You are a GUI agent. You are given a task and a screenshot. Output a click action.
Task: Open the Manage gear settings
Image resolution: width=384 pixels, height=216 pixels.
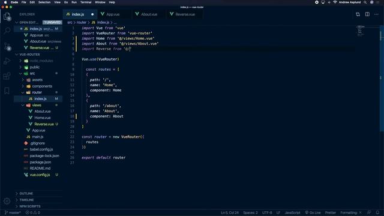coord(7,201)
